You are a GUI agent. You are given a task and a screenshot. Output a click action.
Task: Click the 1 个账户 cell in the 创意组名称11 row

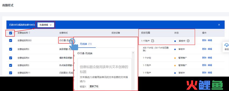[x=147, y=73]
